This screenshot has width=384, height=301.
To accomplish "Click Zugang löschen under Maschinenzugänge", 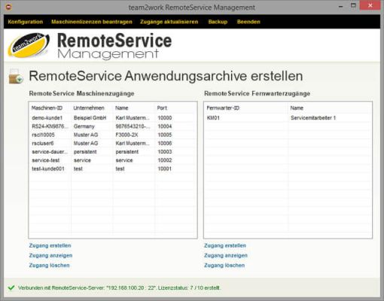I will pos(49,266).
